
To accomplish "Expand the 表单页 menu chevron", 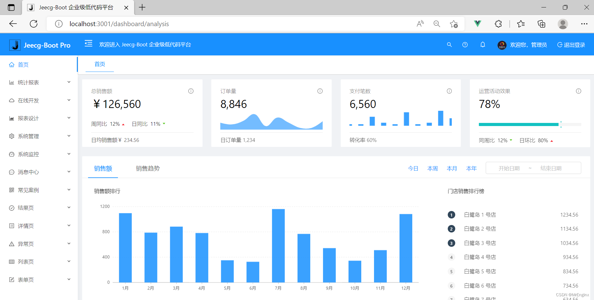I will tap(69, 279).
